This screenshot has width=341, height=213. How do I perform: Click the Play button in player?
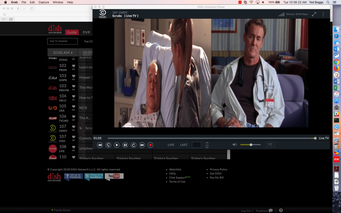tap(117, 145)
